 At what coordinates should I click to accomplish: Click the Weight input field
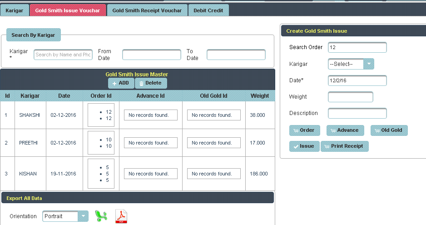coord(350,97)
